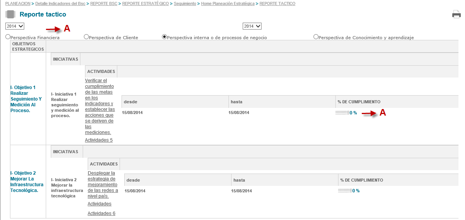Screen dimensions: 465x220
Task: Open Actividades 6 link
Action: (x=102, y=213)
